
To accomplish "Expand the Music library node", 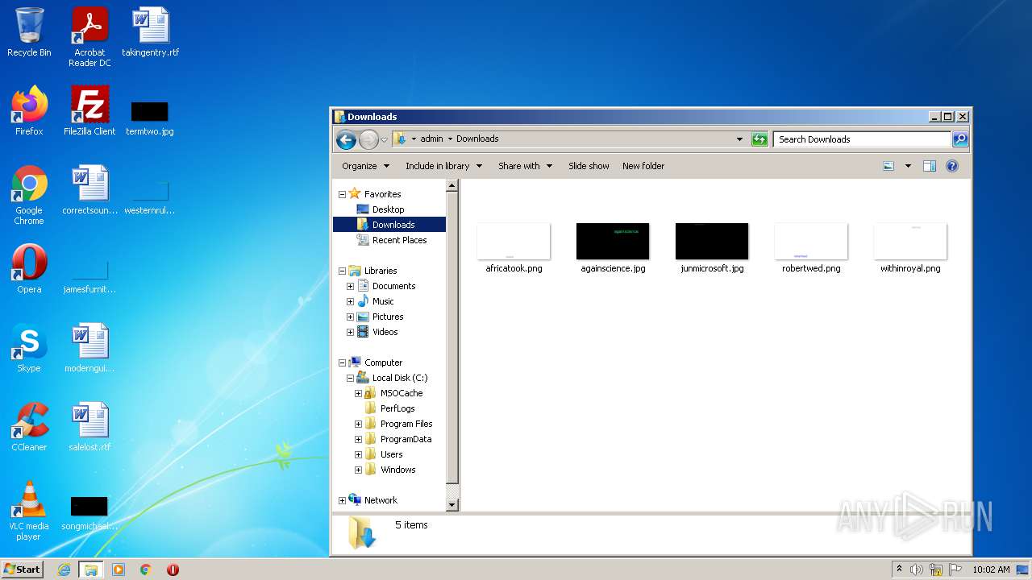I will 350,301.
